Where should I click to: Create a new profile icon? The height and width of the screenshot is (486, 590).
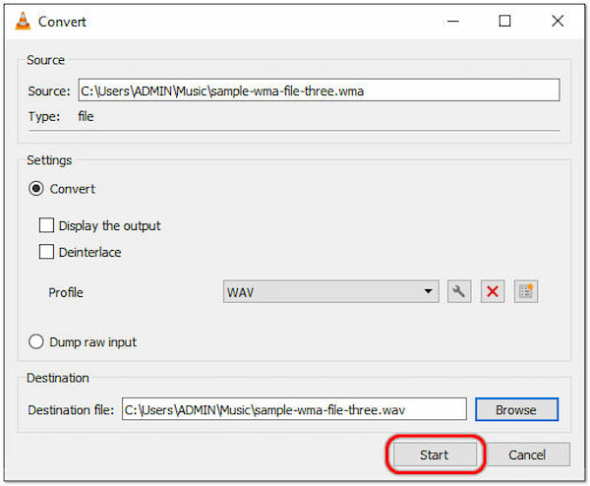click(x=526, y=291)
